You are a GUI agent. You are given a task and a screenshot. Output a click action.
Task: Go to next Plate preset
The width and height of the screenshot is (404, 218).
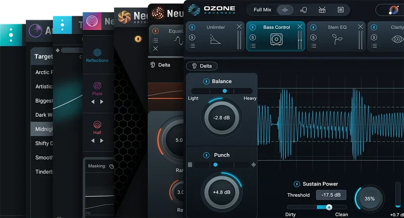coord(102,102)
